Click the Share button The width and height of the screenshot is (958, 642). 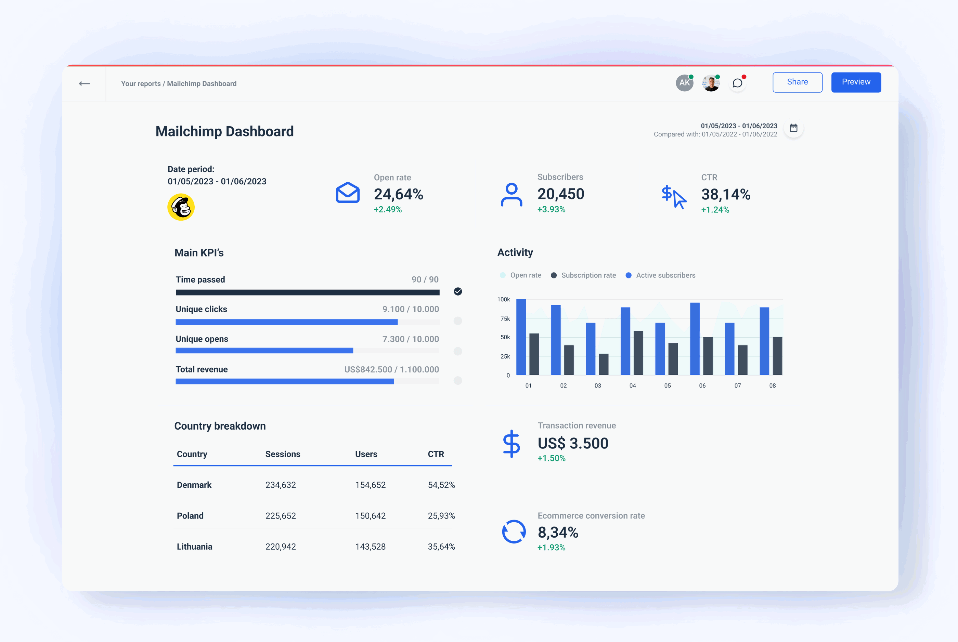click(x=797, y=82)
